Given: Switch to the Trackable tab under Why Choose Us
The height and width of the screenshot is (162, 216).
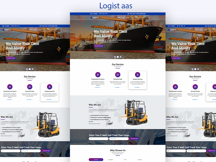Looking at the screenshot, I should coord(110,160).
